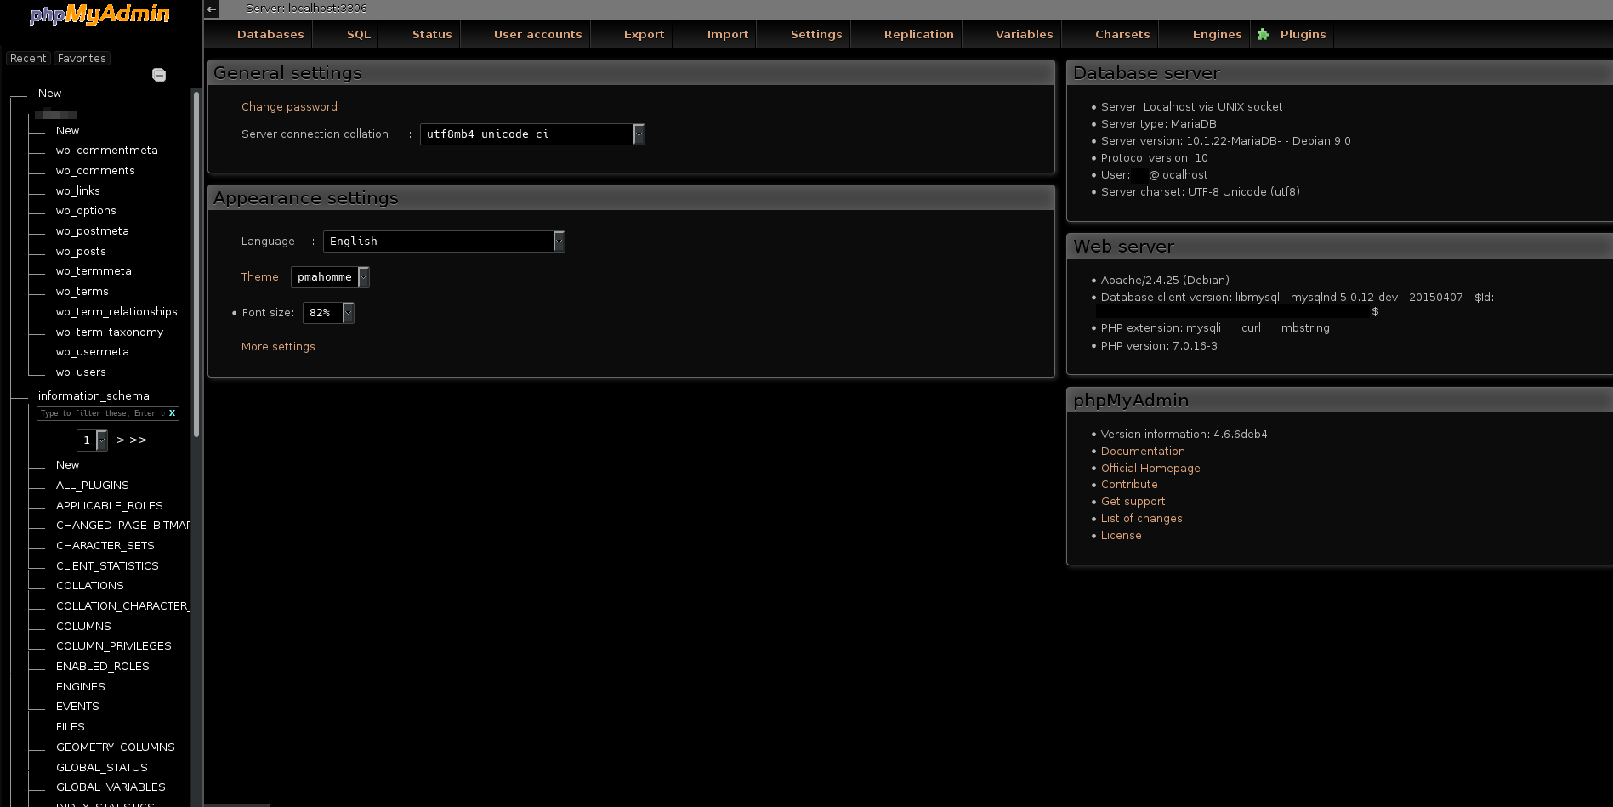The image size is (1613, 807).
Task: Clear the table filter with X
Action: tap(172, 413)
